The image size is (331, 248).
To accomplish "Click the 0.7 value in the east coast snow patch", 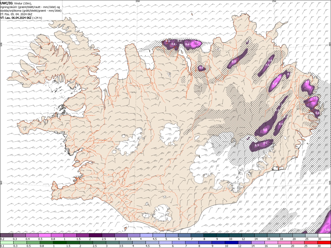I will 307,82.
